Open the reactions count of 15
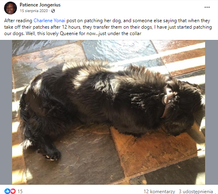The width and height of the screenshot is (218, 194). click(x=20, y=191)
